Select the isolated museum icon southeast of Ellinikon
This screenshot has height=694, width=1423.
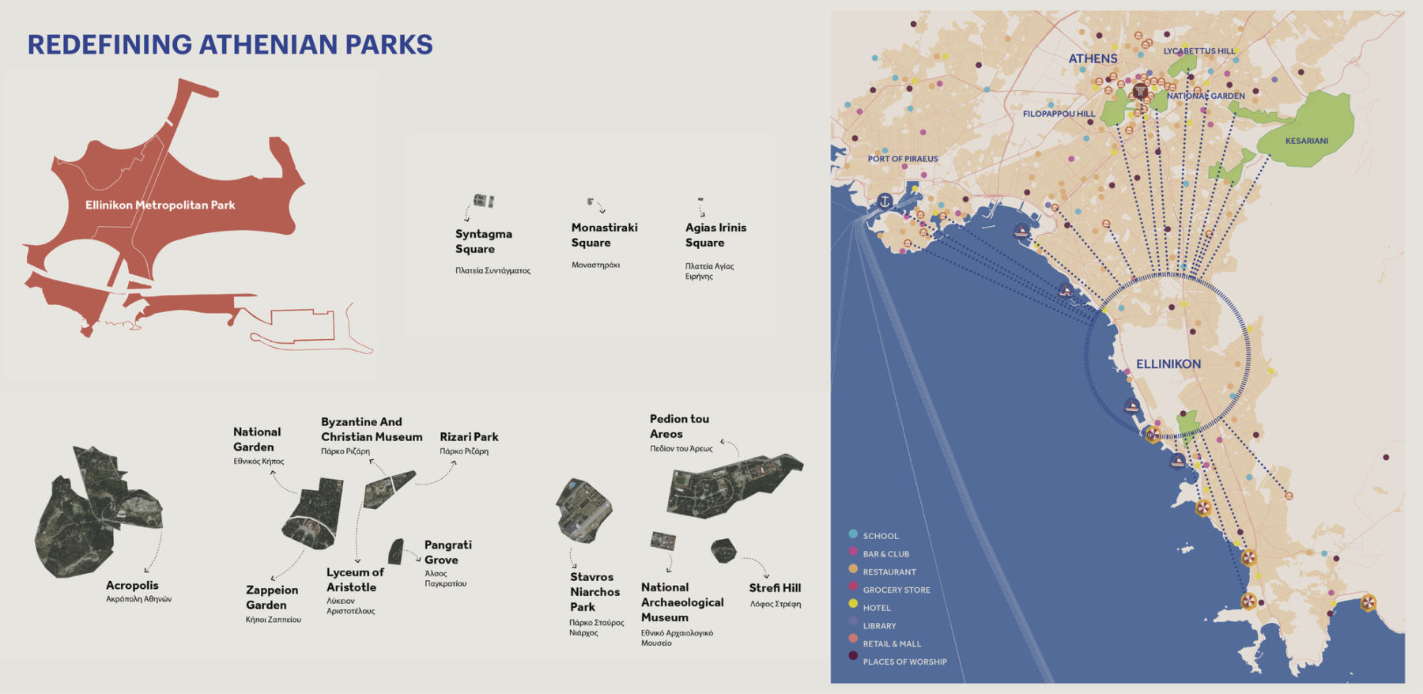point(1289,496)
